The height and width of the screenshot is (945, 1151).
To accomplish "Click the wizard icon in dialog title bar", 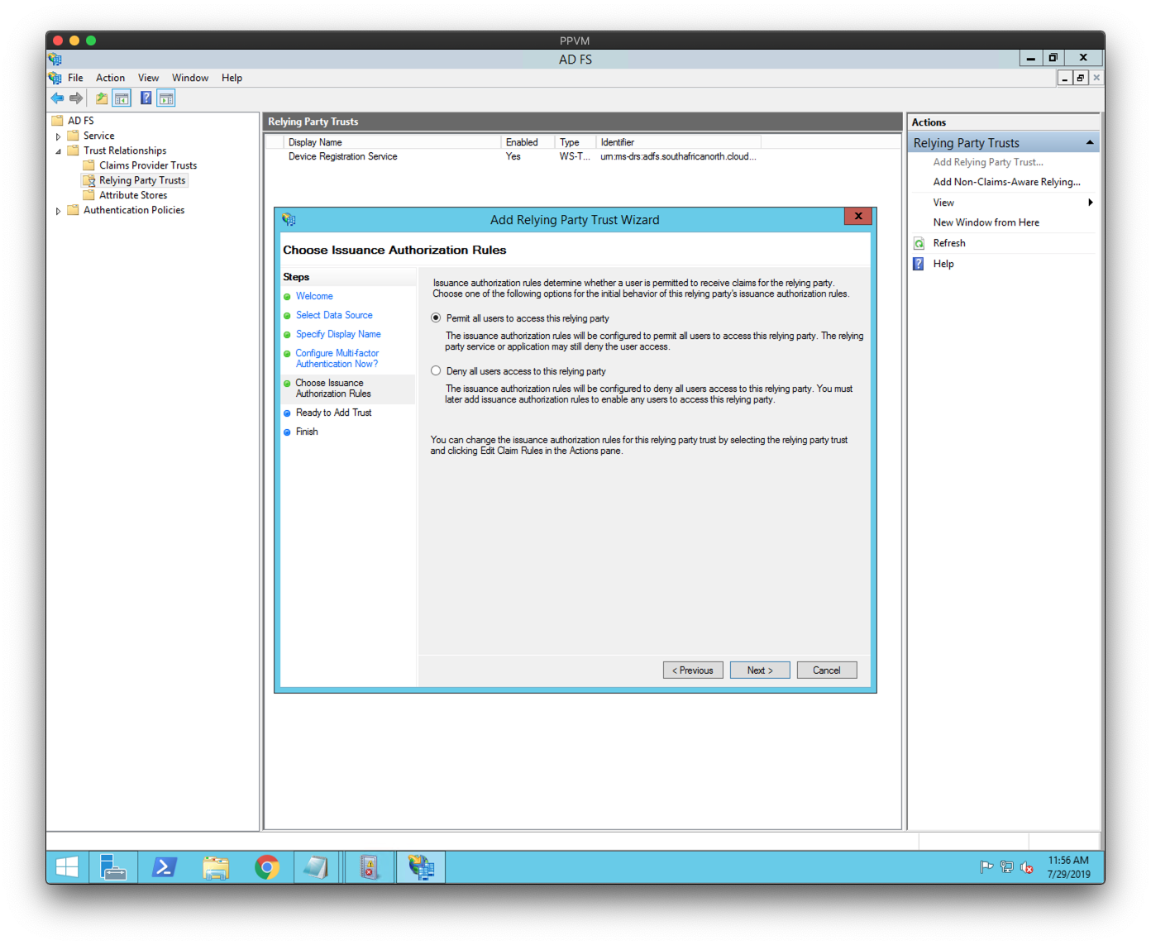I will [x=289, y=220].
